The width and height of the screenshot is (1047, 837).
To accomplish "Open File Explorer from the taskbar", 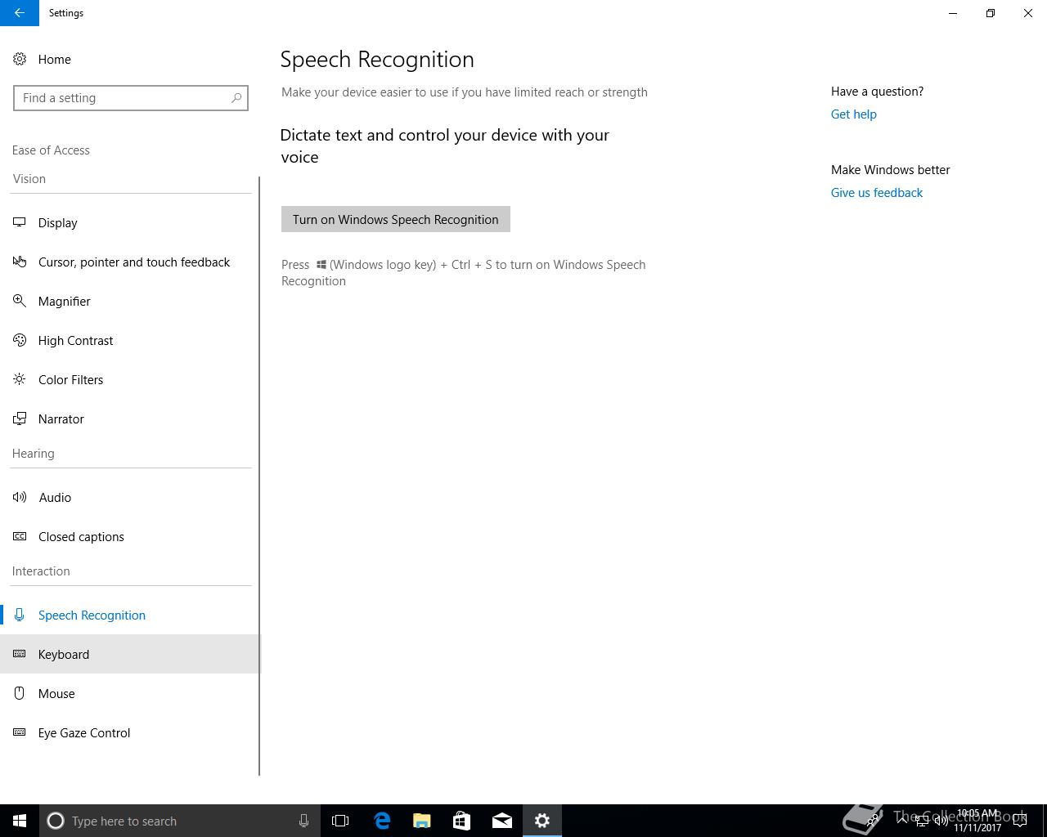I will click(x=422, y=821).
